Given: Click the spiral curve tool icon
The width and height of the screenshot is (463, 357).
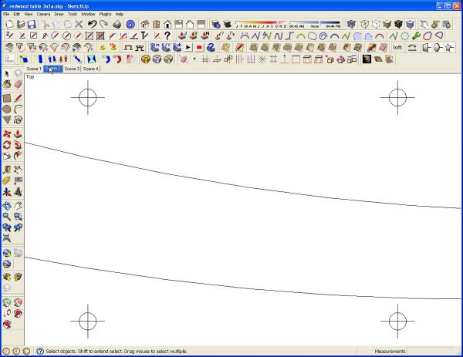Looking at the screenshot, I should click(323, 36).
